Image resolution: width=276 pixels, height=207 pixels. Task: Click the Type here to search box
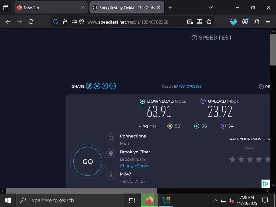[x=70, y=200]
